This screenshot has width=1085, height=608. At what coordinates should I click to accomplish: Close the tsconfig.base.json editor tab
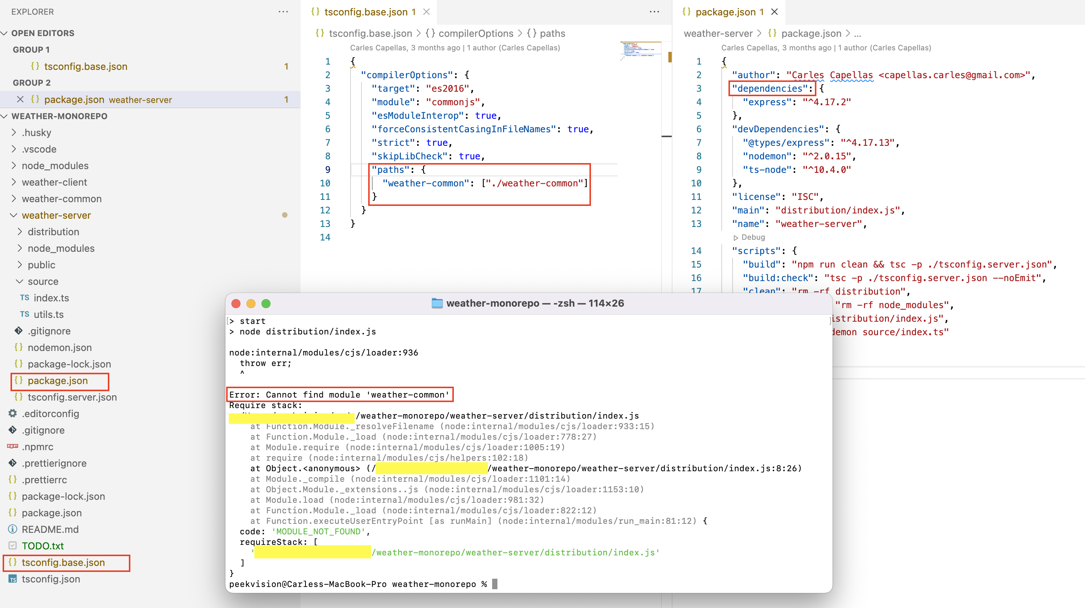(x=426, y=12)
